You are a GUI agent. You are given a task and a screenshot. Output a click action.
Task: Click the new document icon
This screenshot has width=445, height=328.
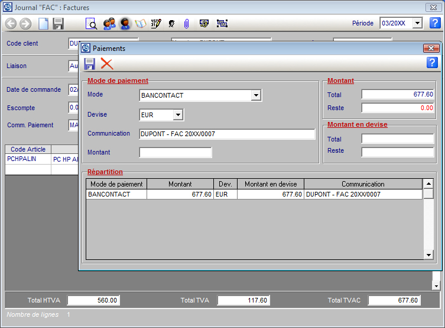pos(43,24)
